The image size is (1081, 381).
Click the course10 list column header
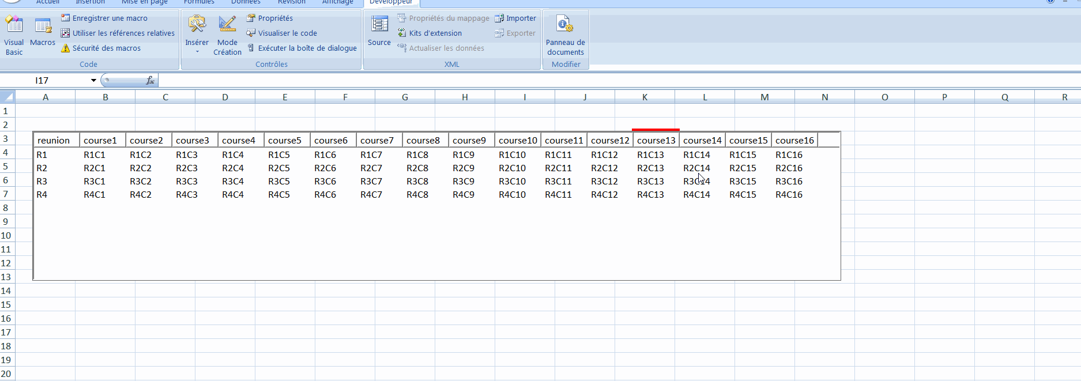(518, 140)
